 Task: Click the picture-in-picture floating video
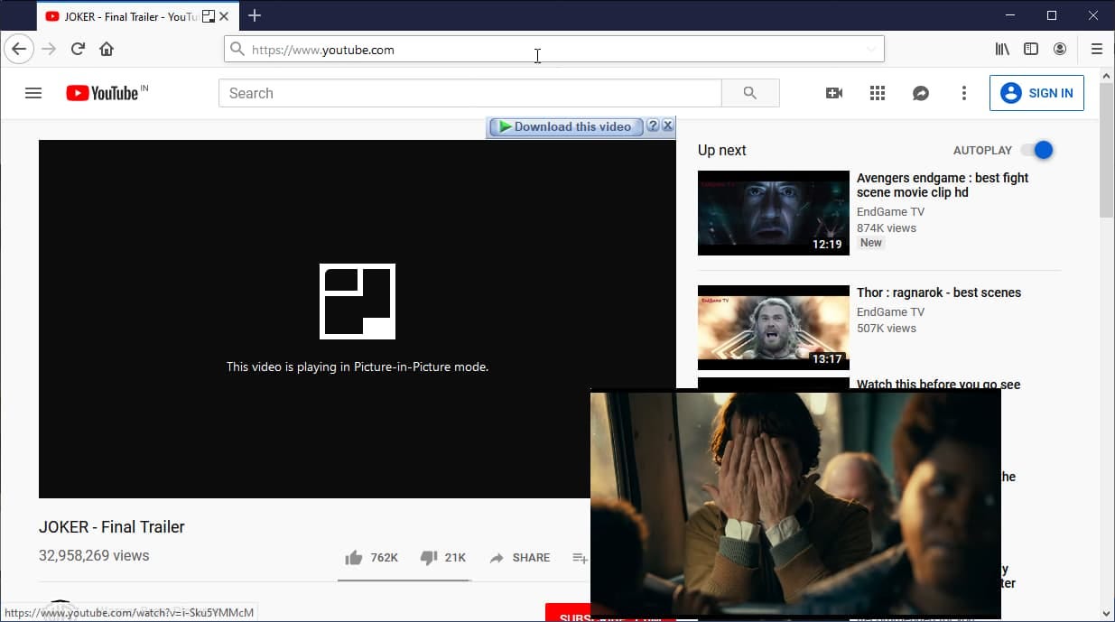point(795,503)
